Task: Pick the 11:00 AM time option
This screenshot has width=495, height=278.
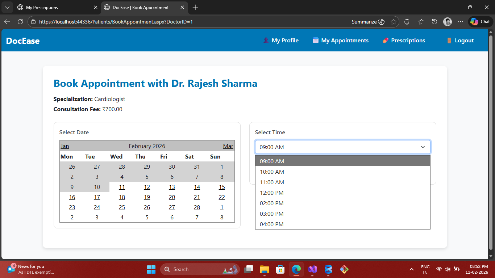Action: coord(272,182)
